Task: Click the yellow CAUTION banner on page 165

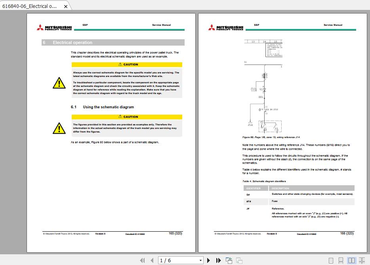Action: 127,64
